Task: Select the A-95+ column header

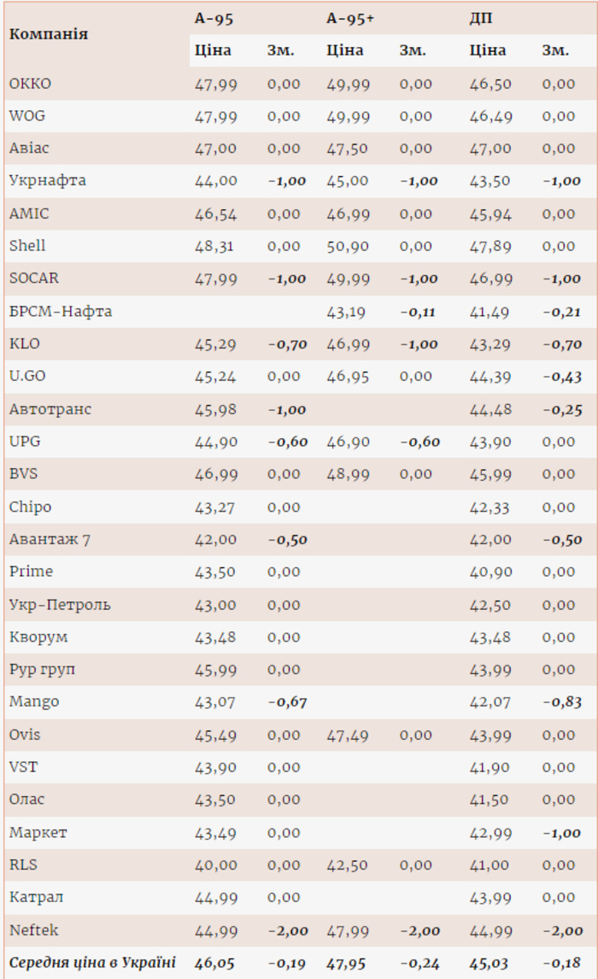Action: (x=350, y=18)
